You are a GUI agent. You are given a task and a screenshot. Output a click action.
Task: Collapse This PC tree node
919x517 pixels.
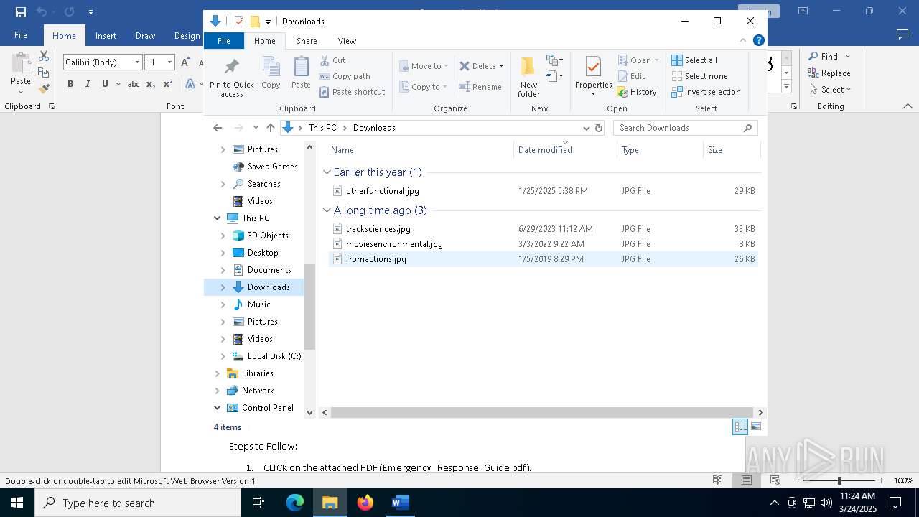[x=218, y=218]
